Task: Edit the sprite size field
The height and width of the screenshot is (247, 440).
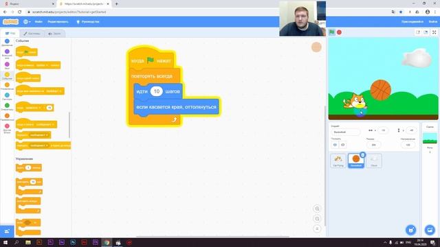Action: pyautogui.click(x=373, y=145)
